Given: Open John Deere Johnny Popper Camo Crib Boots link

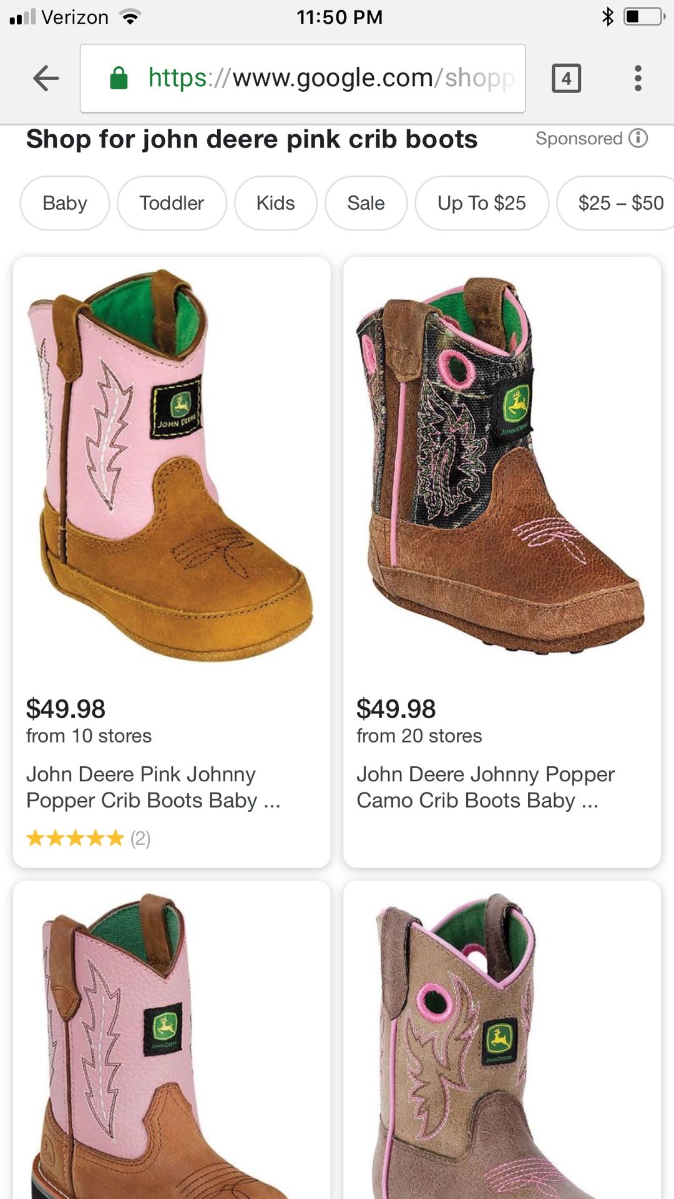Looking at the screenshot, I should coord(485,787).
